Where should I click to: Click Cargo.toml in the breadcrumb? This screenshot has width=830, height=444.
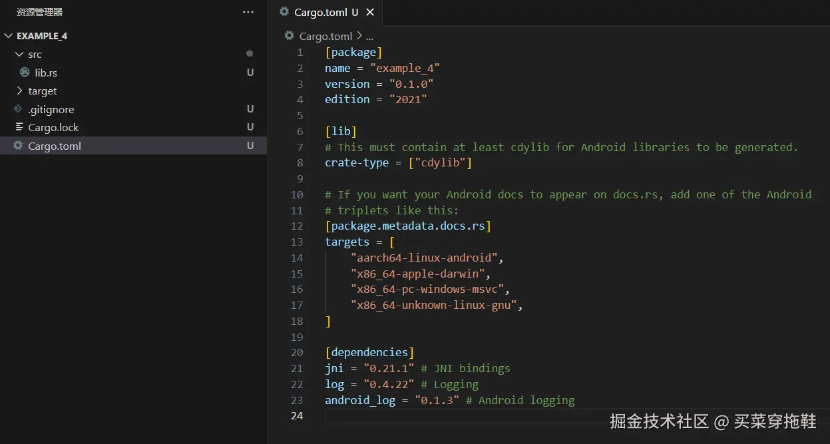[x=325, y=36]
